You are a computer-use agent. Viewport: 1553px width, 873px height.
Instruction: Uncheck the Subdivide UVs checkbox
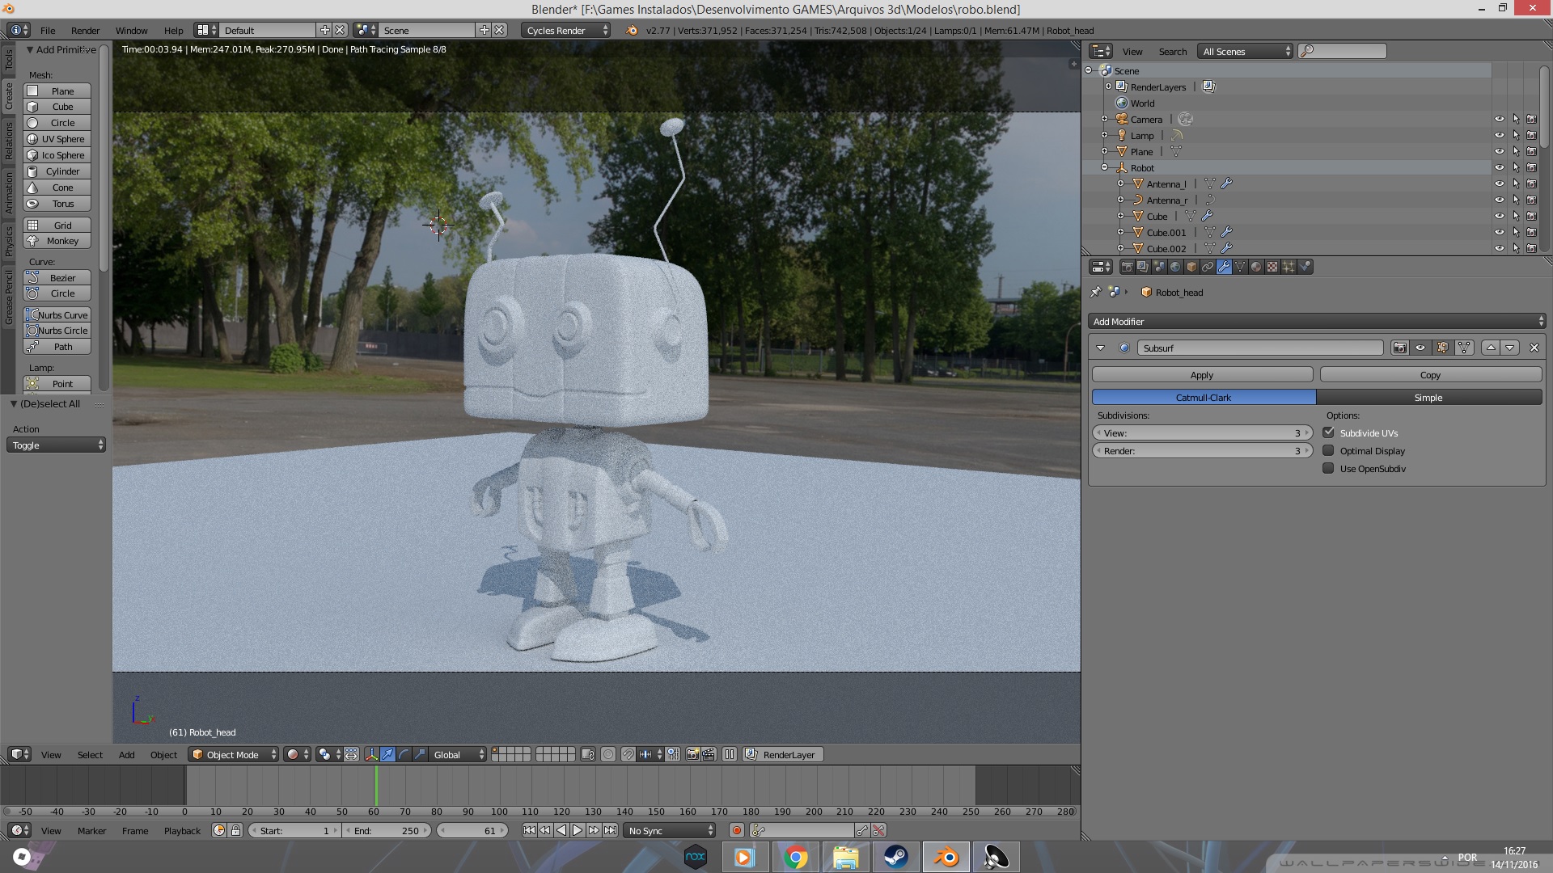click(1328, 432)
